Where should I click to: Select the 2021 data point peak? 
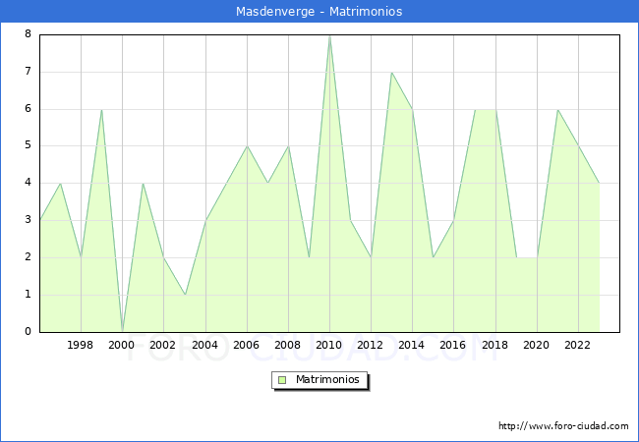pos(557,110)
